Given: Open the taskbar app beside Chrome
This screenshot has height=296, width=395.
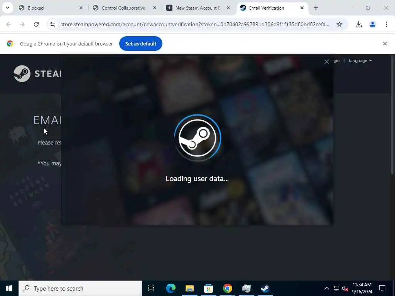Looking at the screenshot, I should point(246,288).
